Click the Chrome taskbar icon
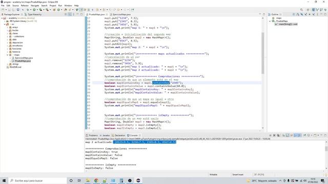Image resolution: width=328 pixels, height=184 pixels. click(96, 180)
